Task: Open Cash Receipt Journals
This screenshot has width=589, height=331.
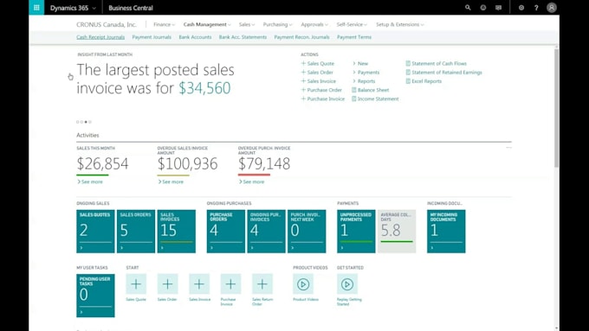Action: pyautogui.click(x=100, y=37)
